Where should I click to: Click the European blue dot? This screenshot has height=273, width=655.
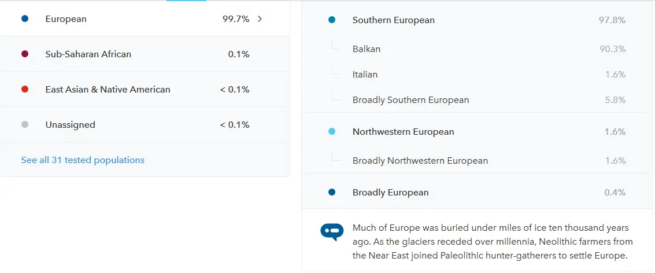tap(25, 19)
